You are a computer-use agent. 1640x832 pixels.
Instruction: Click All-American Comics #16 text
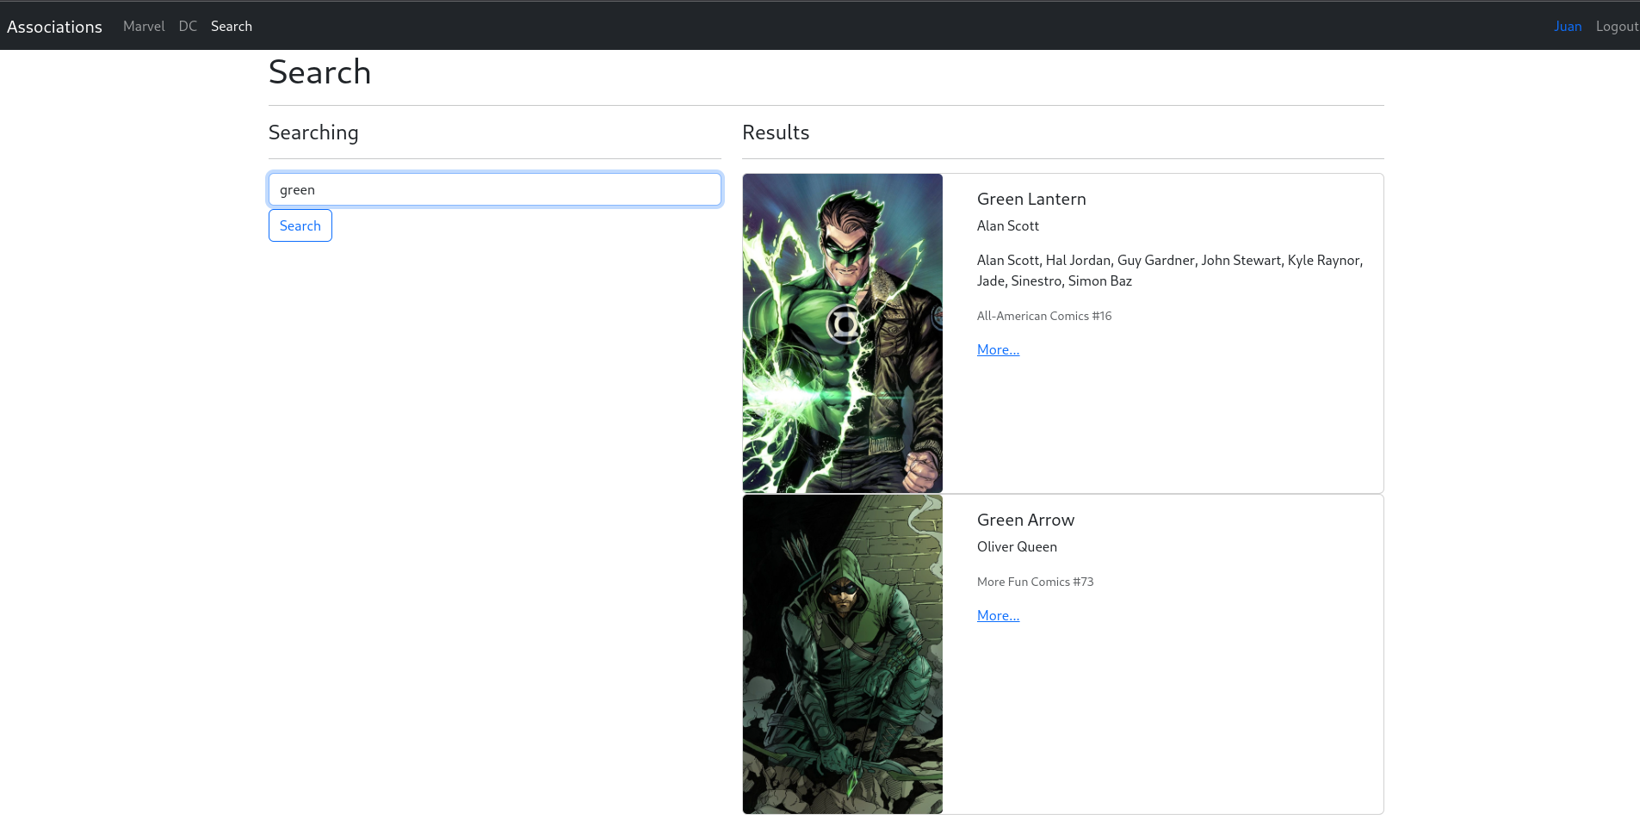pyautogui.click(x=1044, y=316)
